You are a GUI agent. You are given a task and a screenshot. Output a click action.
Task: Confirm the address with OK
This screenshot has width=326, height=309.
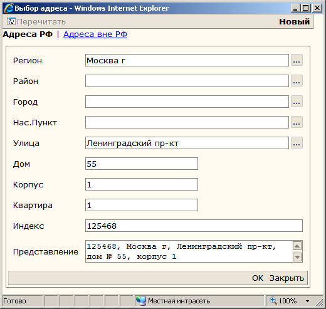coord(258,278)
